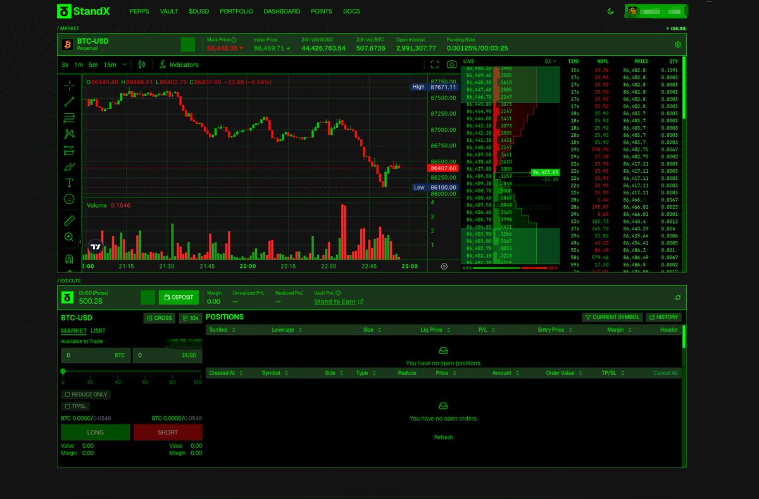Activate the chart zoom-in tool
Viewport: 759px width, 499px height.
click(69, 237)
